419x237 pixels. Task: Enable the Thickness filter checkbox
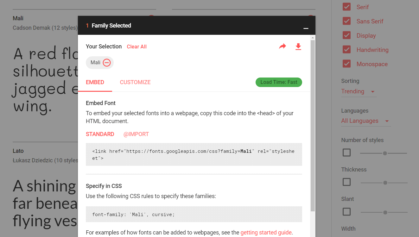pyautogui.click(x=346, y=182)
